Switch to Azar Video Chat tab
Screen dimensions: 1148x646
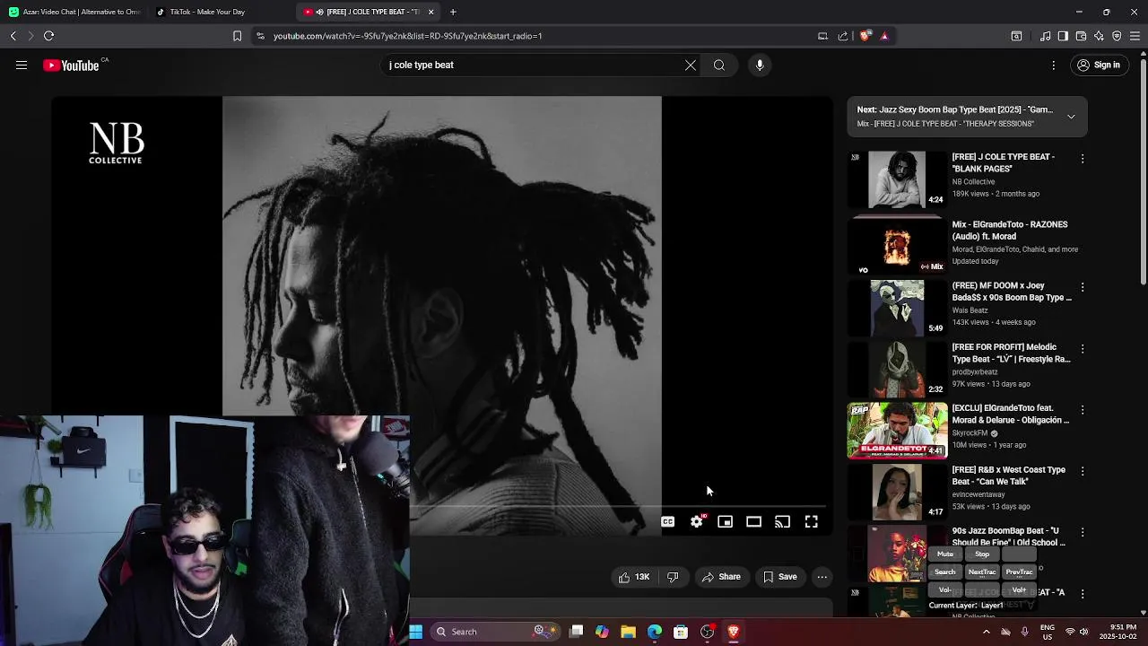pyautogui.click(x=74, y=12)
